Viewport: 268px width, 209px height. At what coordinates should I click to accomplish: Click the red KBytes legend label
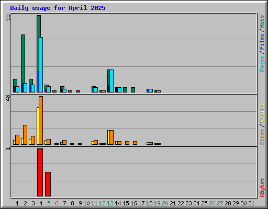click(x=262, y=188)
